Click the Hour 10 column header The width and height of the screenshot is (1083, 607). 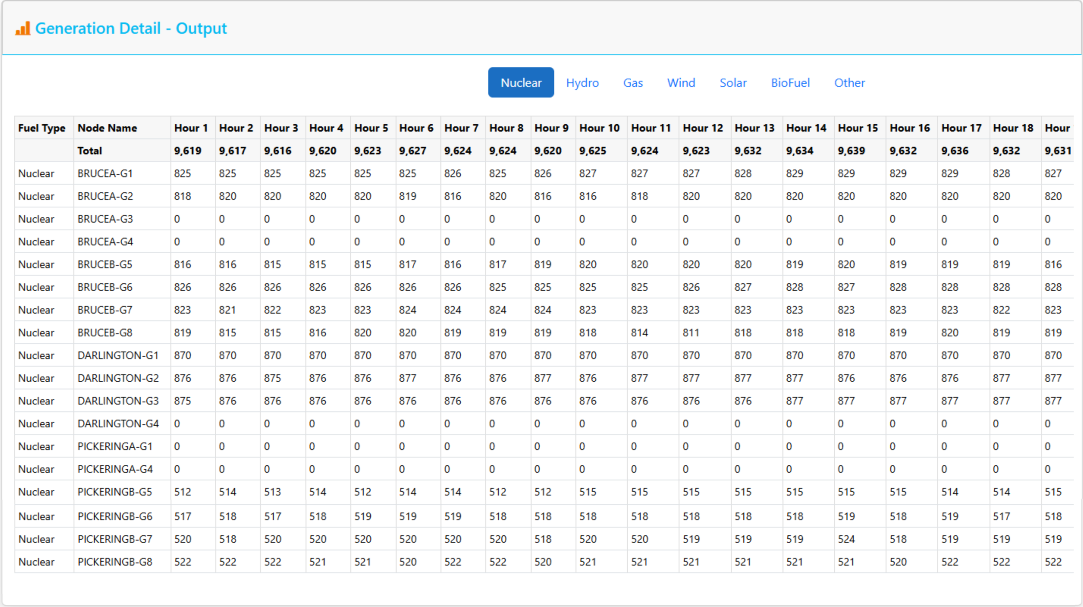point(599,128)
